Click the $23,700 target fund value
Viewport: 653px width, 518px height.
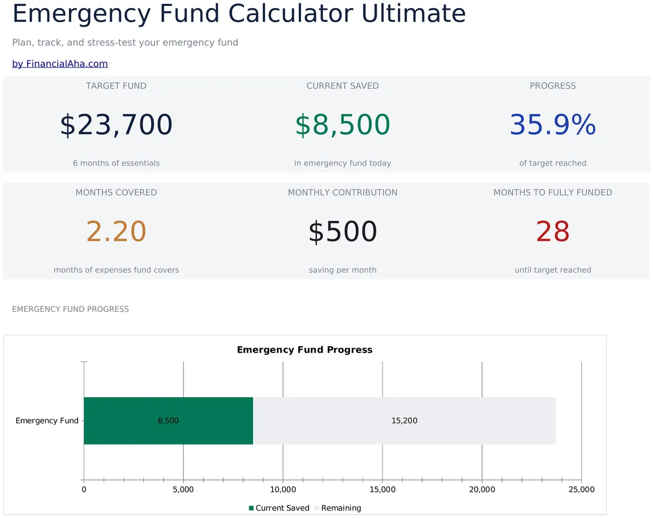tap(116, 125)
